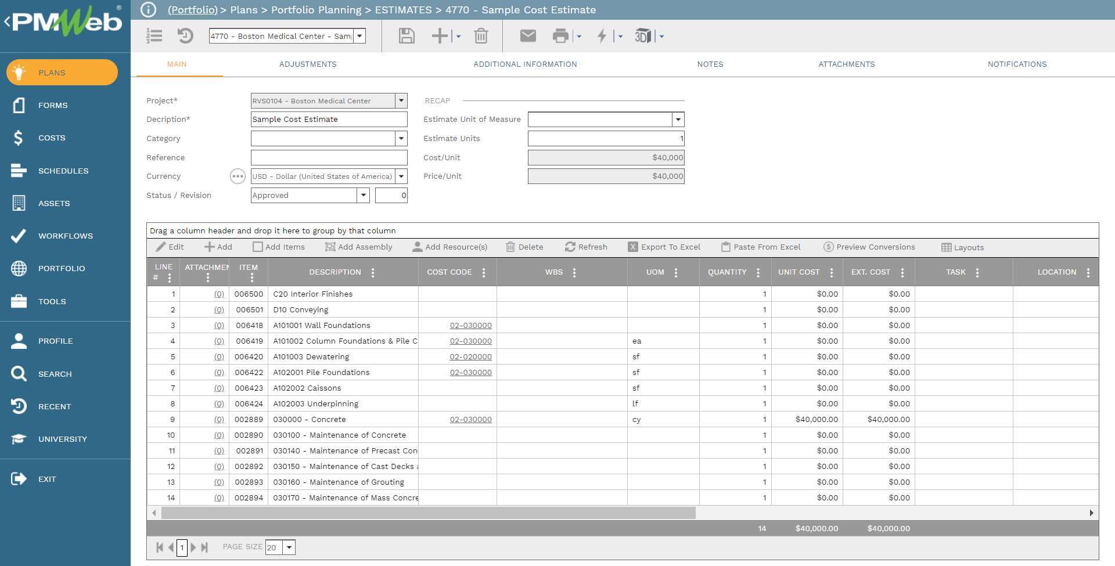Click Export To Excel
Viewport: 1115px width, 566px height.
(x=664, y=247)
